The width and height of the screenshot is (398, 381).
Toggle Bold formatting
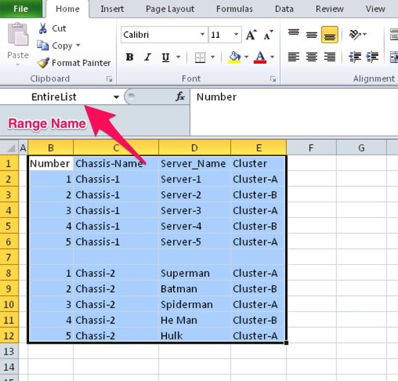pyautogui.click(x=129, y=57)
